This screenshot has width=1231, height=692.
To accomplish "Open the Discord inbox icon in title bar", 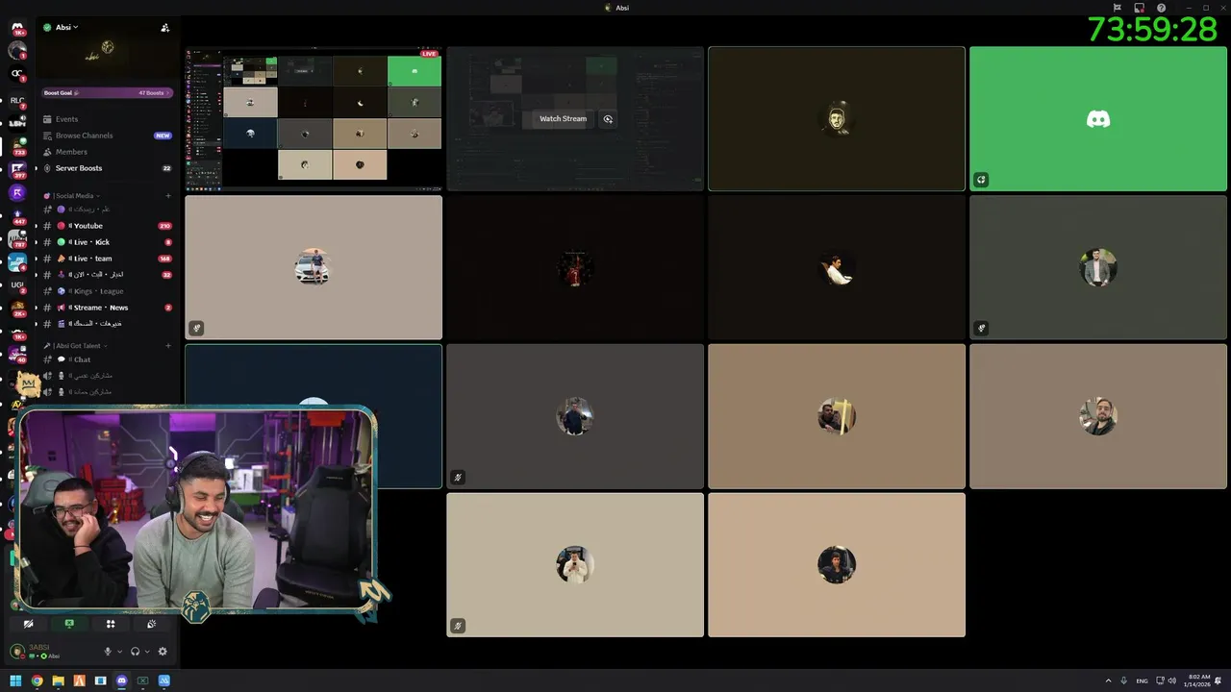I will (1140, 8).
